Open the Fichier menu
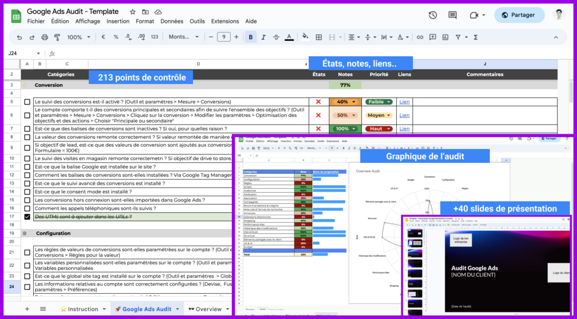577x319 pixels. coord(36,21)
